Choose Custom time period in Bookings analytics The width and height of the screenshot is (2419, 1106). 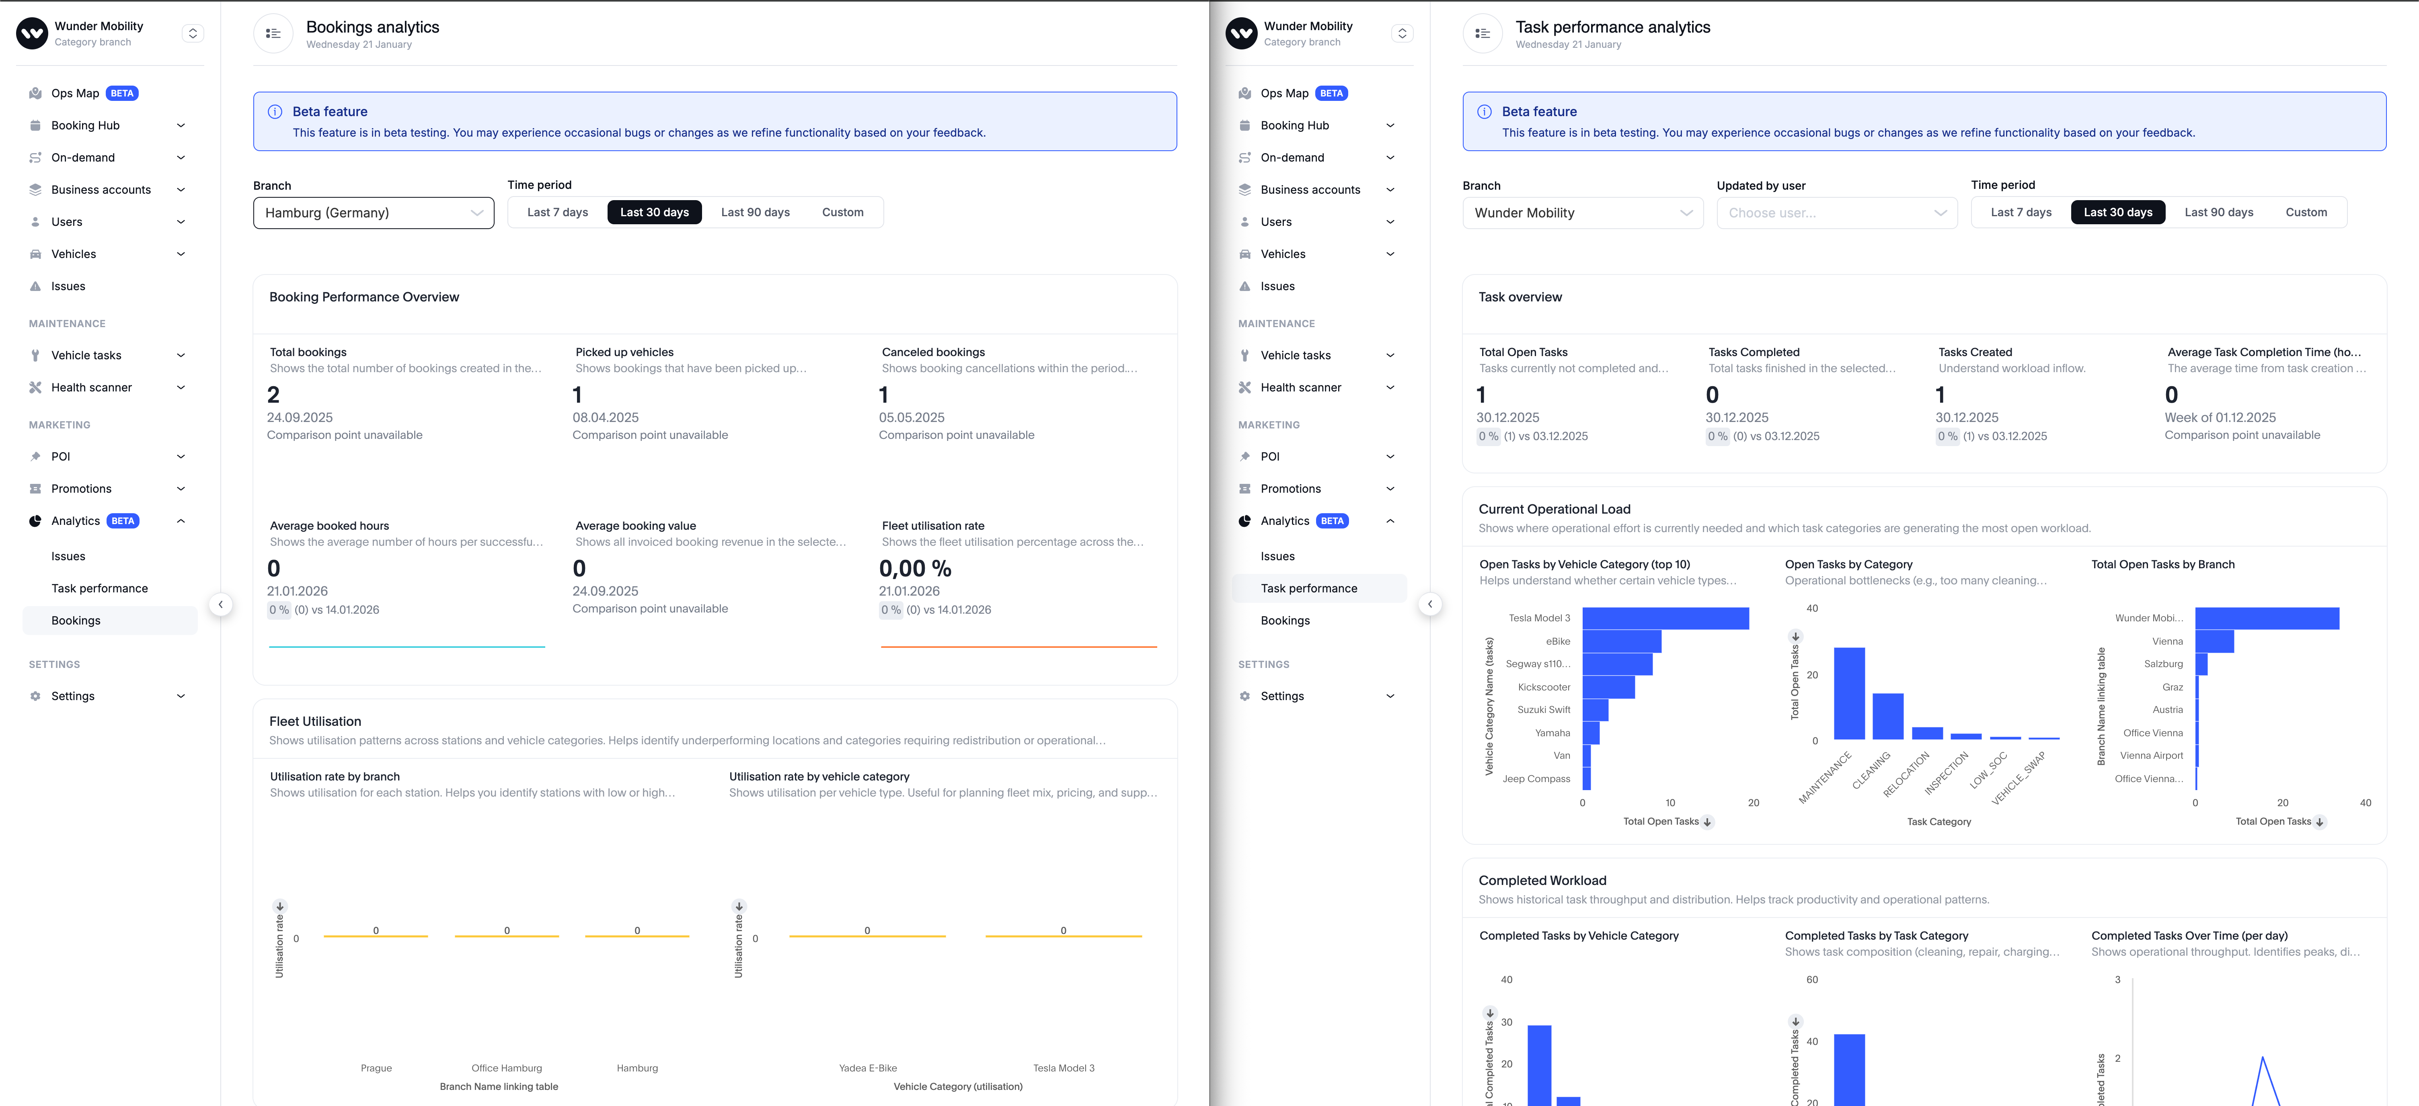(x=842, y=212)
